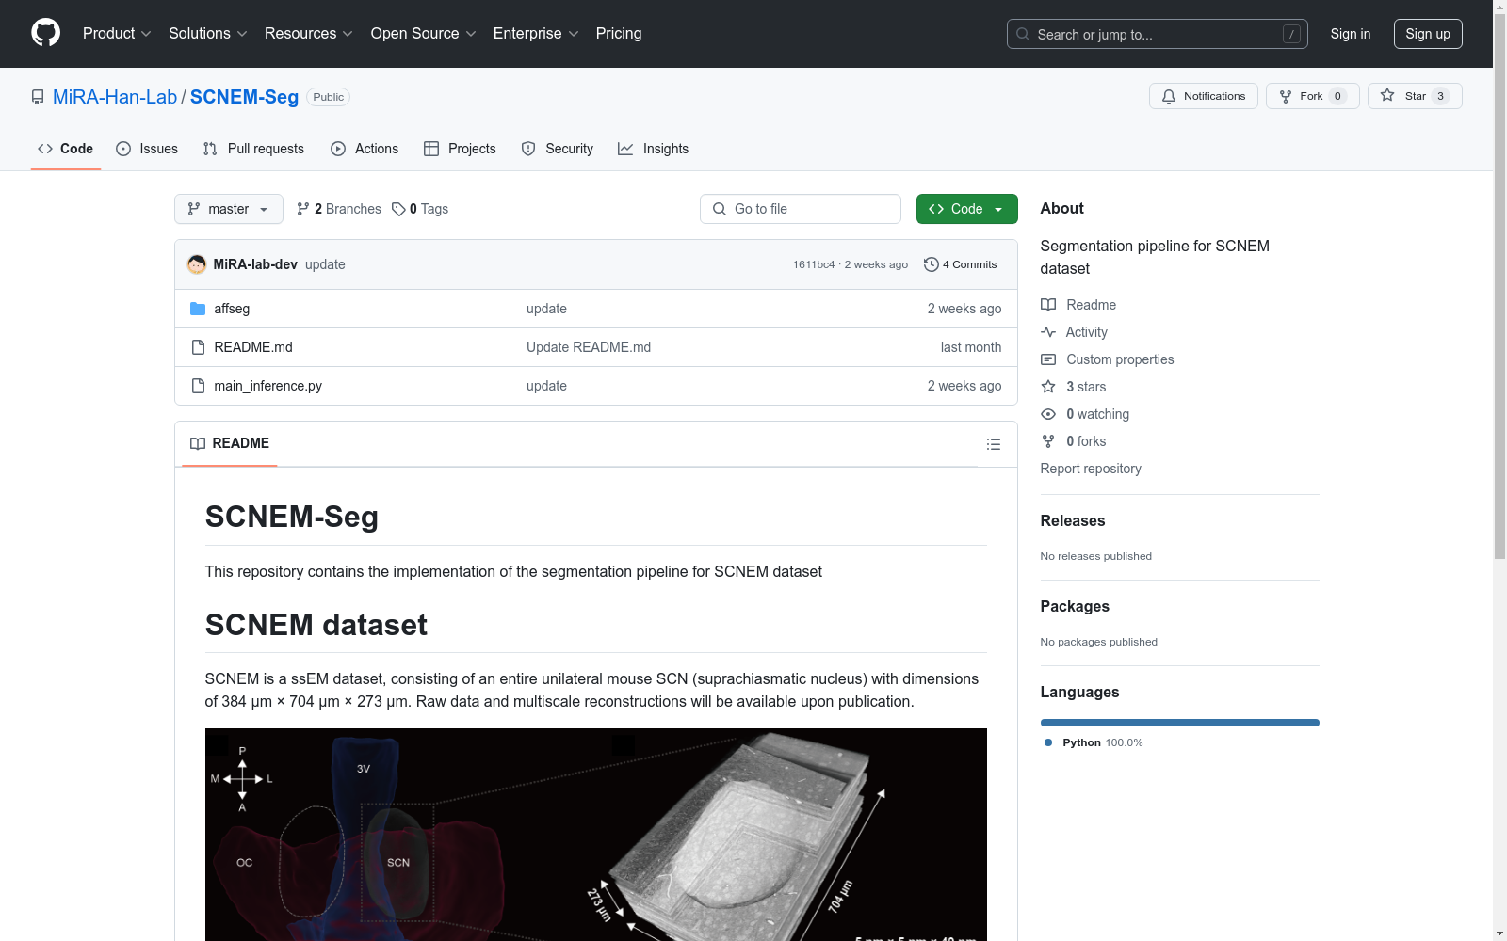Viewport: 1507px width, 941px height.
Task: Open the Insights tab
Action: click(654, 149)
